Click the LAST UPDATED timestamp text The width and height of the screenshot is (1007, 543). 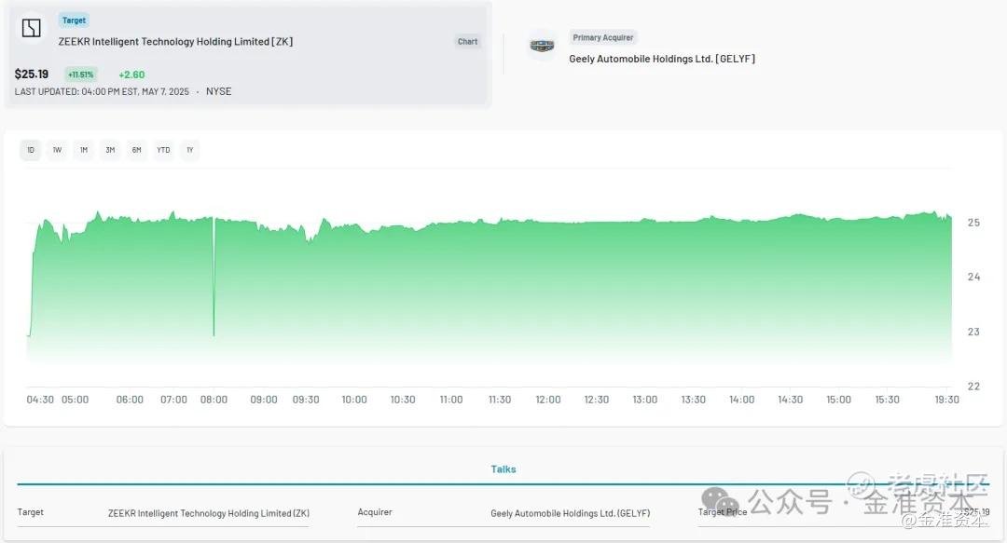[102, 92]
